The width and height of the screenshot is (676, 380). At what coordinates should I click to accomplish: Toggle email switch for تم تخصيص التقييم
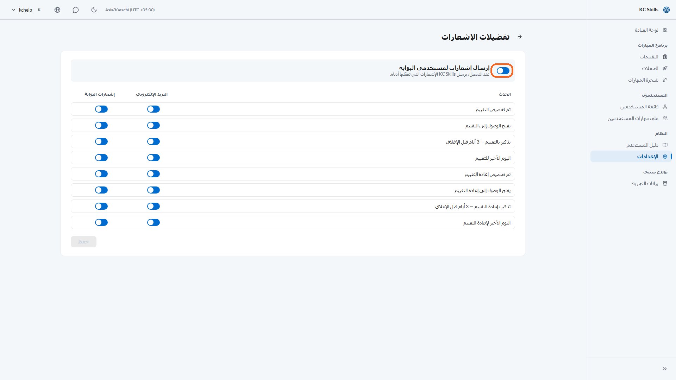154,109
